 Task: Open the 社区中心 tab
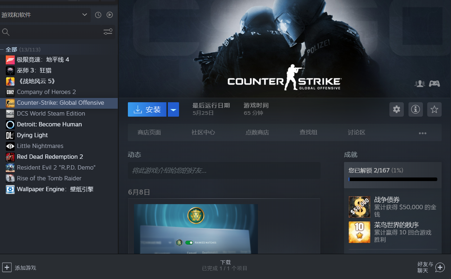click(x=203, y=132)
